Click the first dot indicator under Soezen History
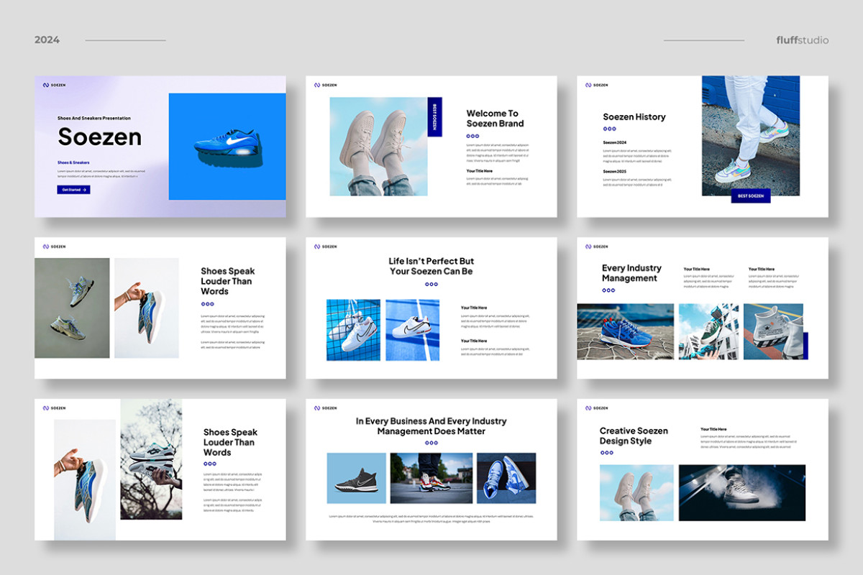Image resolution: width=863 pixels, height=575 pixels. (x=606, y=129)
